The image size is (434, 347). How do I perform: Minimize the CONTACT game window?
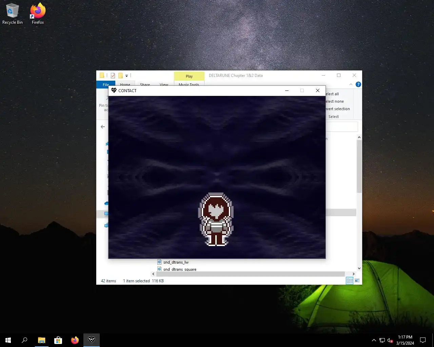(287, 90)
